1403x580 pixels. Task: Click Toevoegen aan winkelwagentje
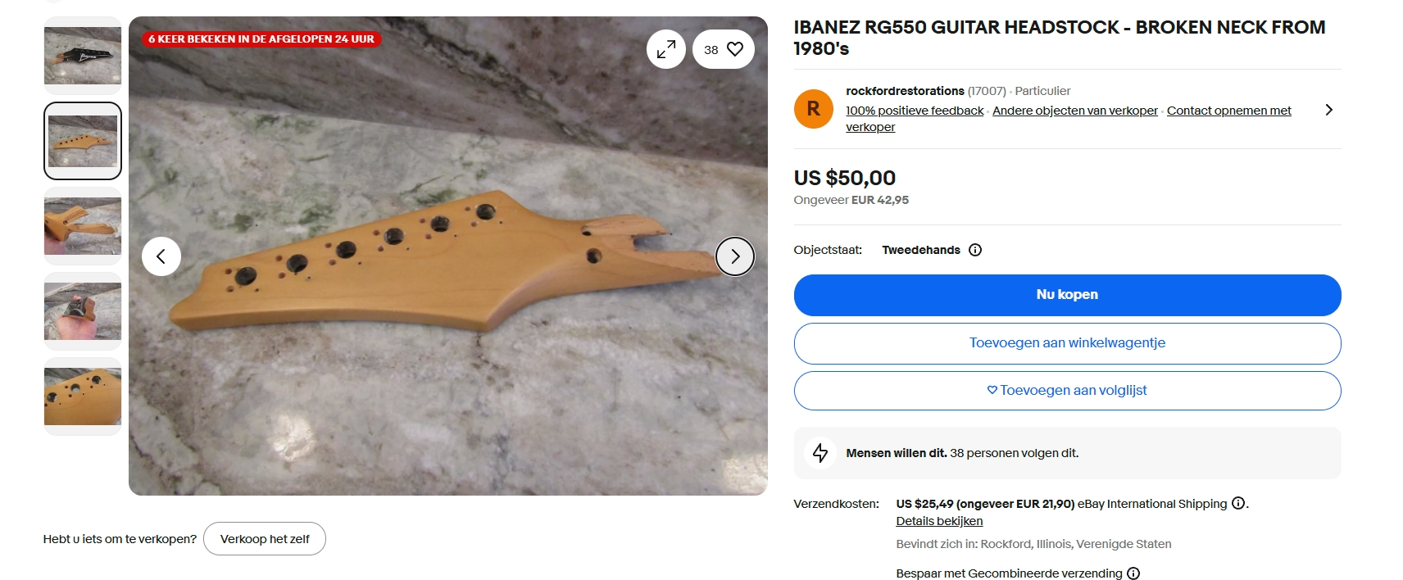[1067, 343]
